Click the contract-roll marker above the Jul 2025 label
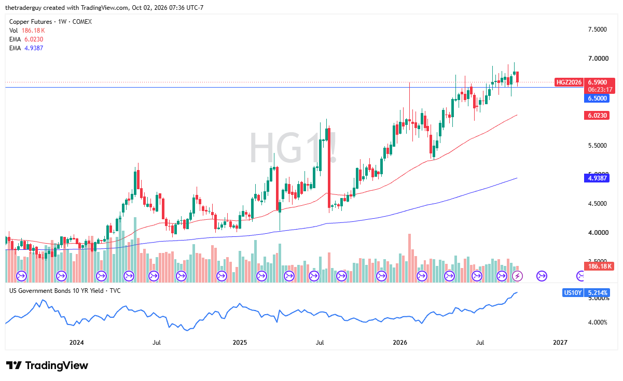This screenshot has width=623, height=381. pyautogui.click(x=314, y=276)
